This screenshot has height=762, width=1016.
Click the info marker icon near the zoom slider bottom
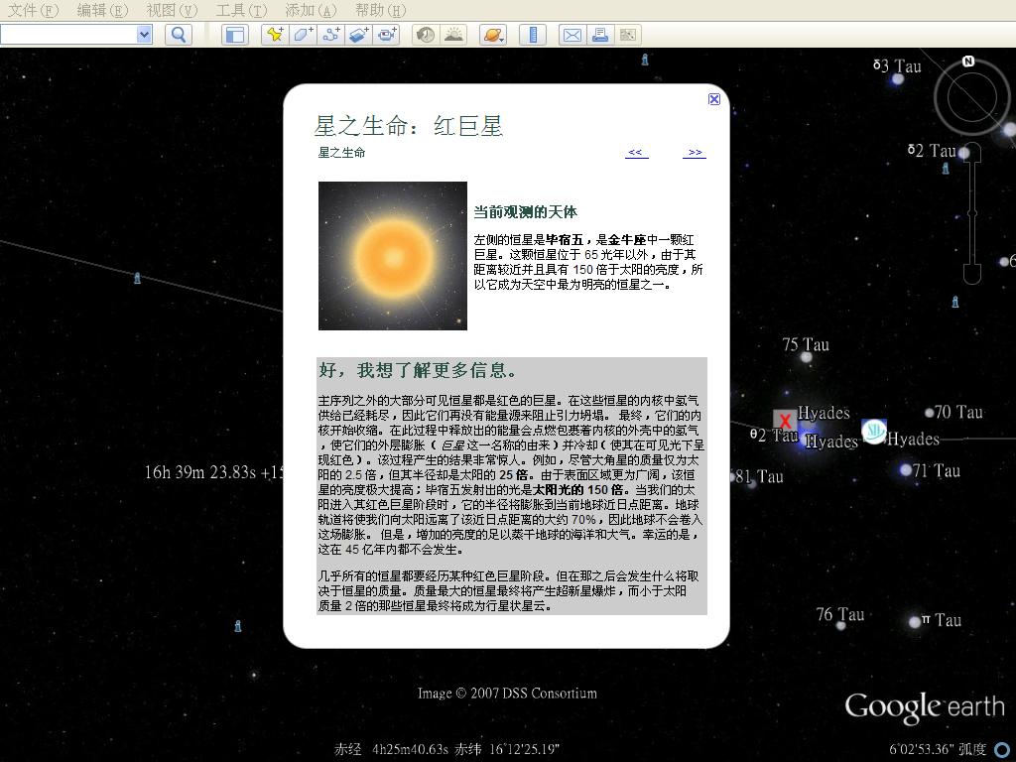pos(955,302)
